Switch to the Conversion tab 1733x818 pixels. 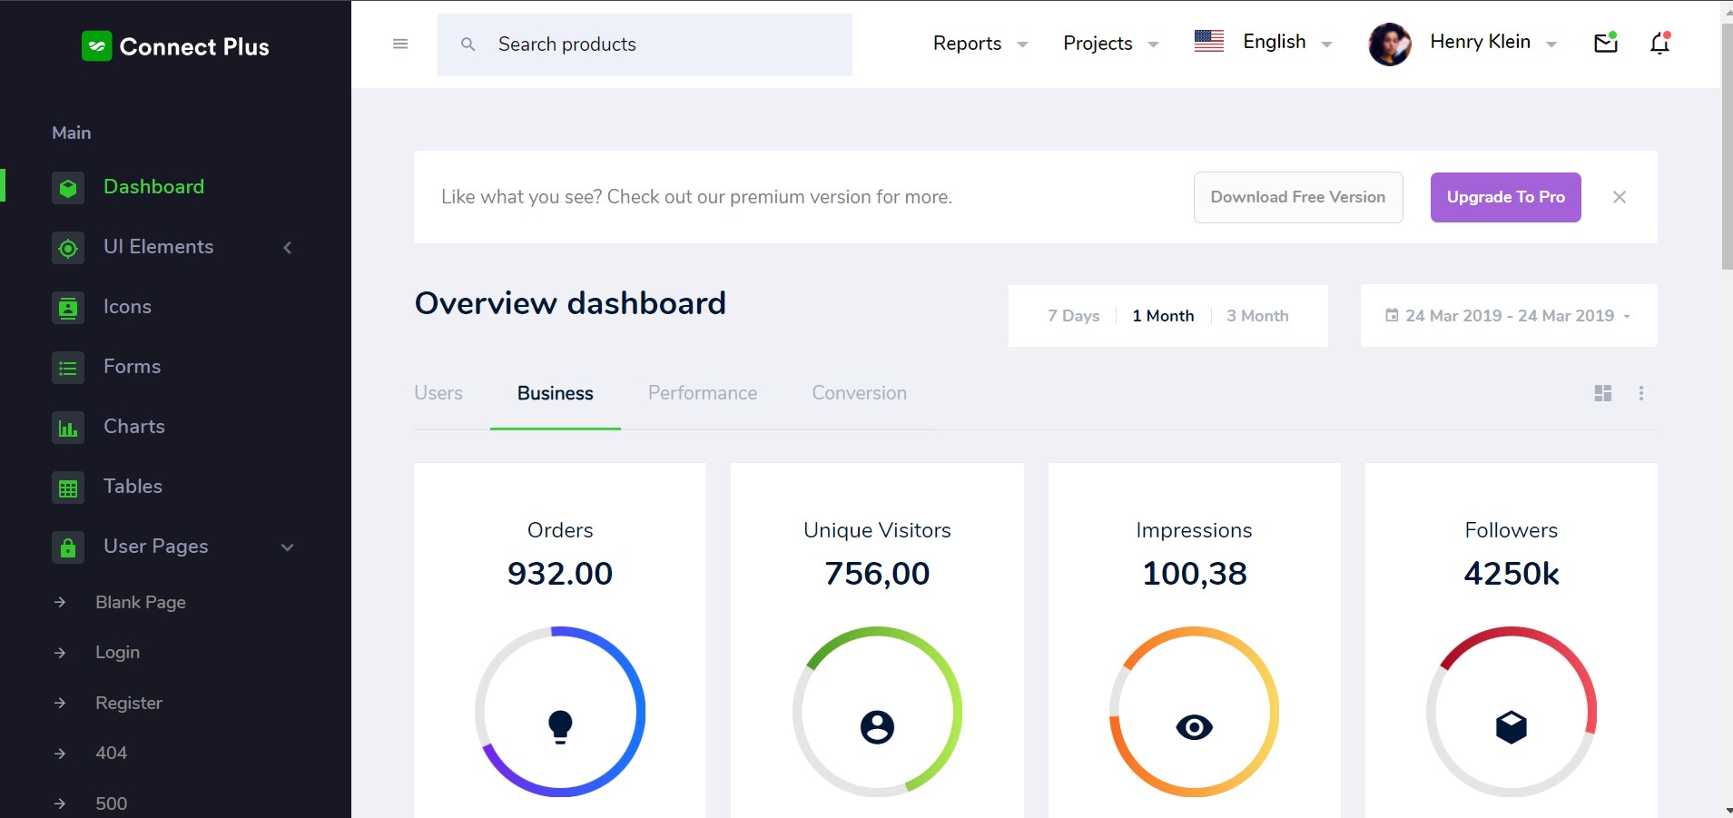(x=859, y=393)
